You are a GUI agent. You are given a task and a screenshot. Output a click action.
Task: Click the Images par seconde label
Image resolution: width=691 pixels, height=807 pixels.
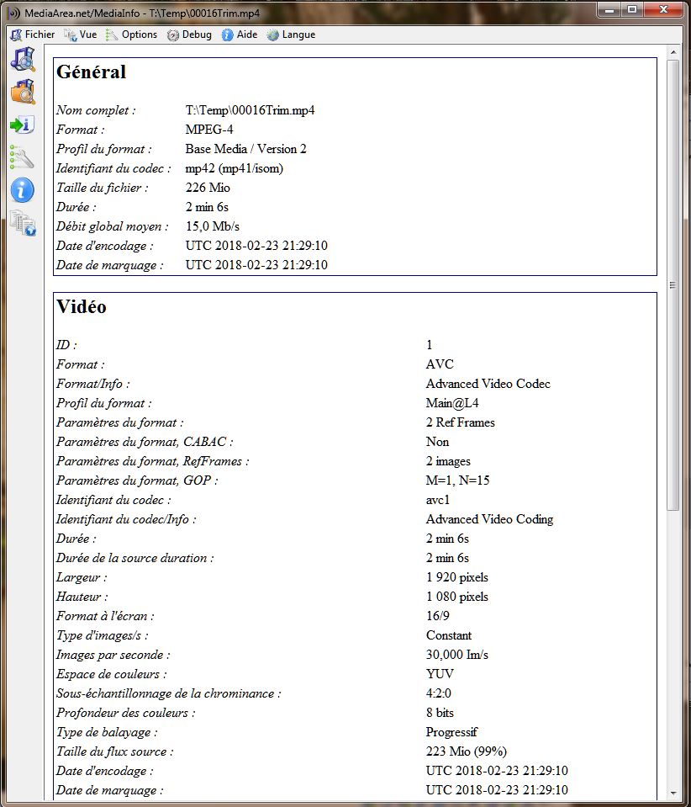113,655
